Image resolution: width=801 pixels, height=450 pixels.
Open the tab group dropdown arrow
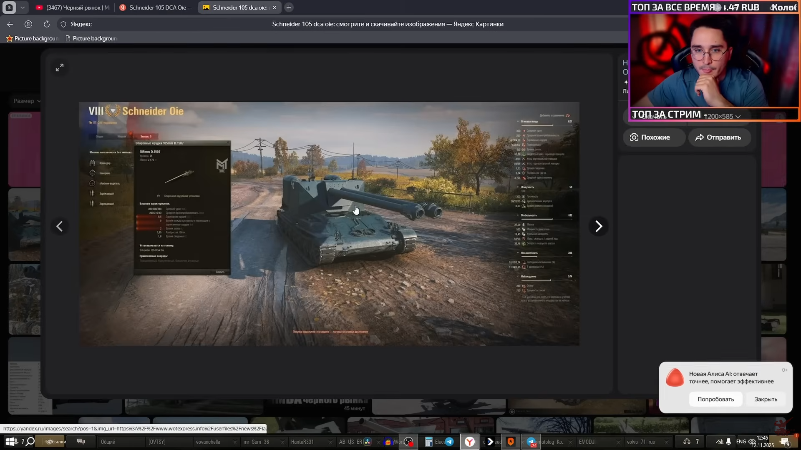pyautogui.click(x=23, y=7)
